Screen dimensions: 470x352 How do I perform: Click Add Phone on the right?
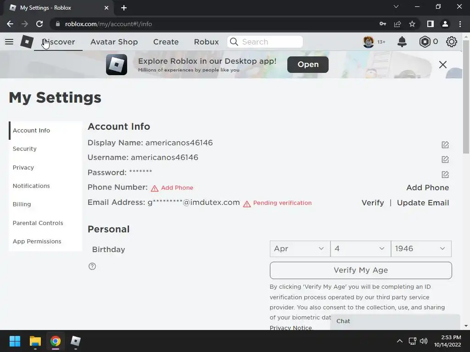coord(428,187)
